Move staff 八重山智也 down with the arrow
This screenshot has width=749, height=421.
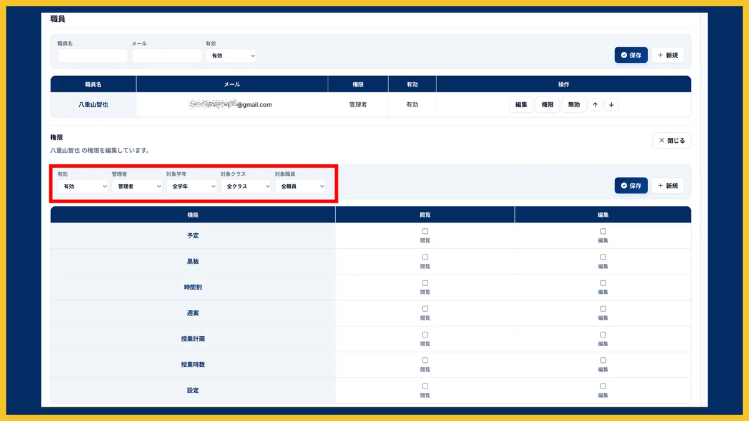coord(611,105)
